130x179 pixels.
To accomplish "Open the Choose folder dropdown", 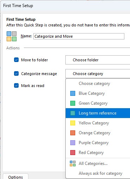I will coord(98,60).
